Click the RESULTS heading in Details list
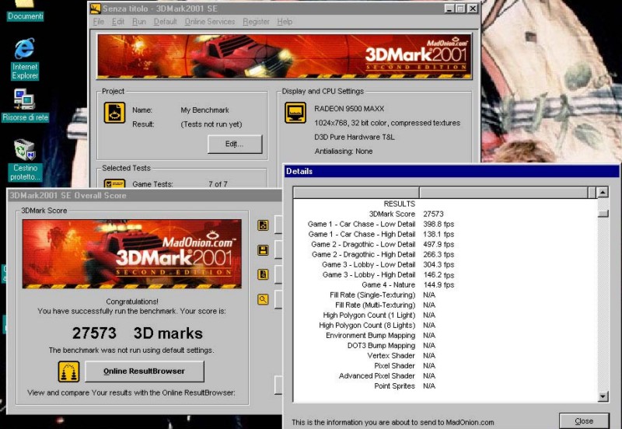622x429 pixels. [x=399, y=204]
